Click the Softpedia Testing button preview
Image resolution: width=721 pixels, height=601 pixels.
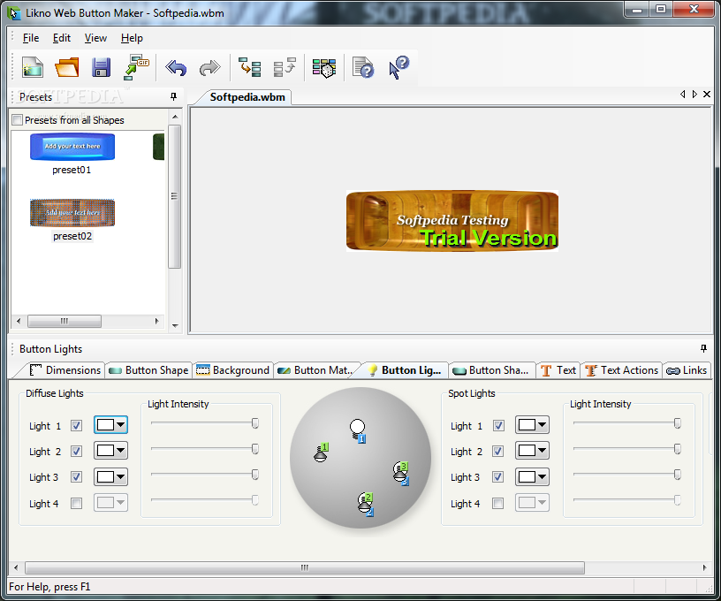pos(452,221)
